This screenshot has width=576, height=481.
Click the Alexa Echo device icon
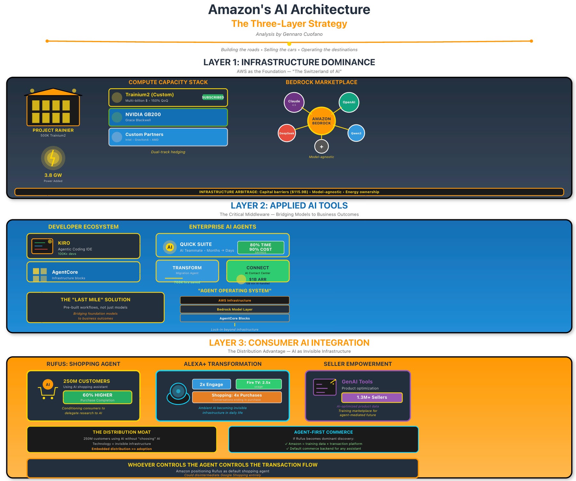coord(178,394)
